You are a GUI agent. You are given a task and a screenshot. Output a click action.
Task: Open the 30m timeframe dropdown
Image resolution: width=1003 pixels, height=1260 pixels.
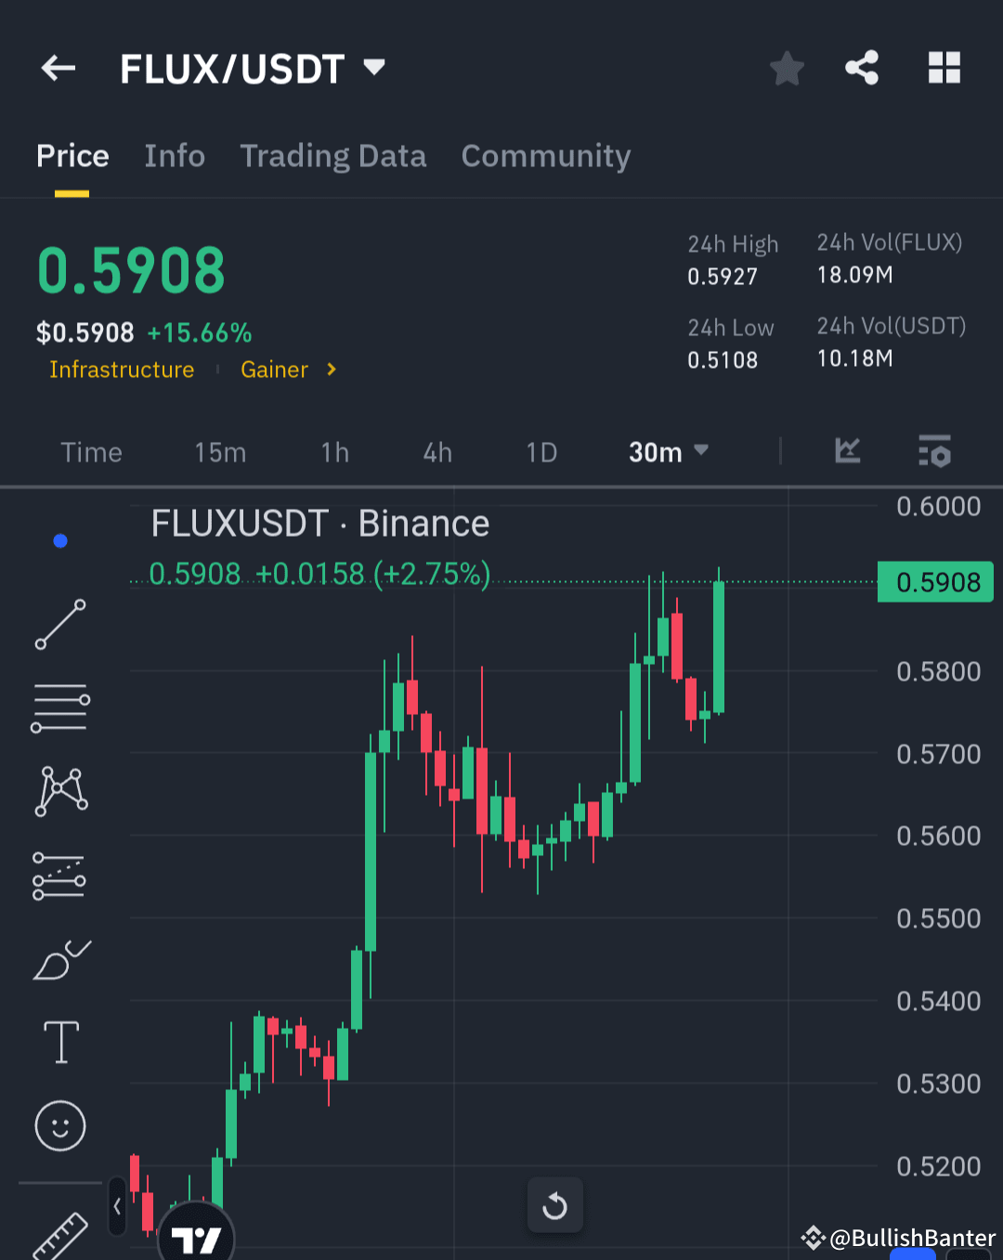[x=668, y=452]
